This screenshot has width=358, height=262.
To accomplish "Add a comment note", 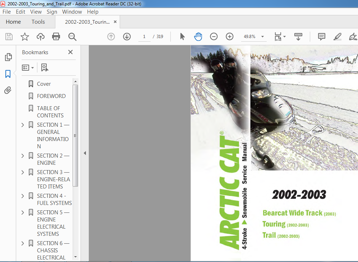I will [321, 37].
